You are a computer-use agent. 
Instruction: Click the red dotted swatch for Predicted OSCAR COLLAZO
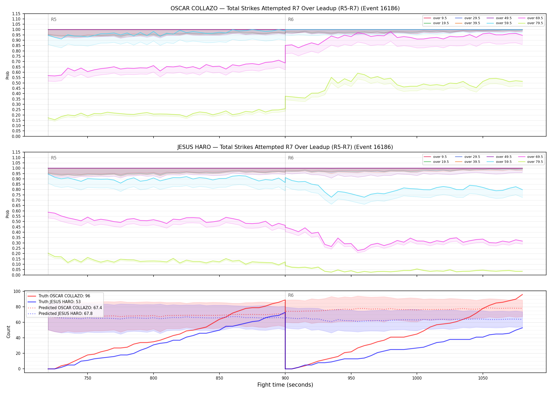coord(32,308)
